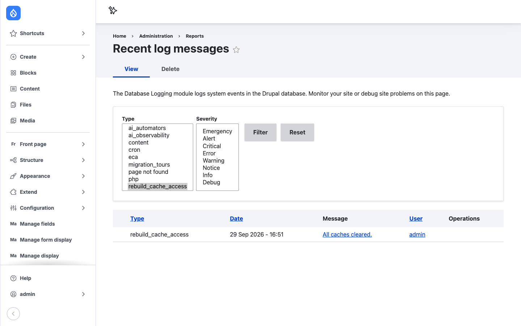Sort the table by Type column
The image size is (521, 326).
tap(137, 218)
